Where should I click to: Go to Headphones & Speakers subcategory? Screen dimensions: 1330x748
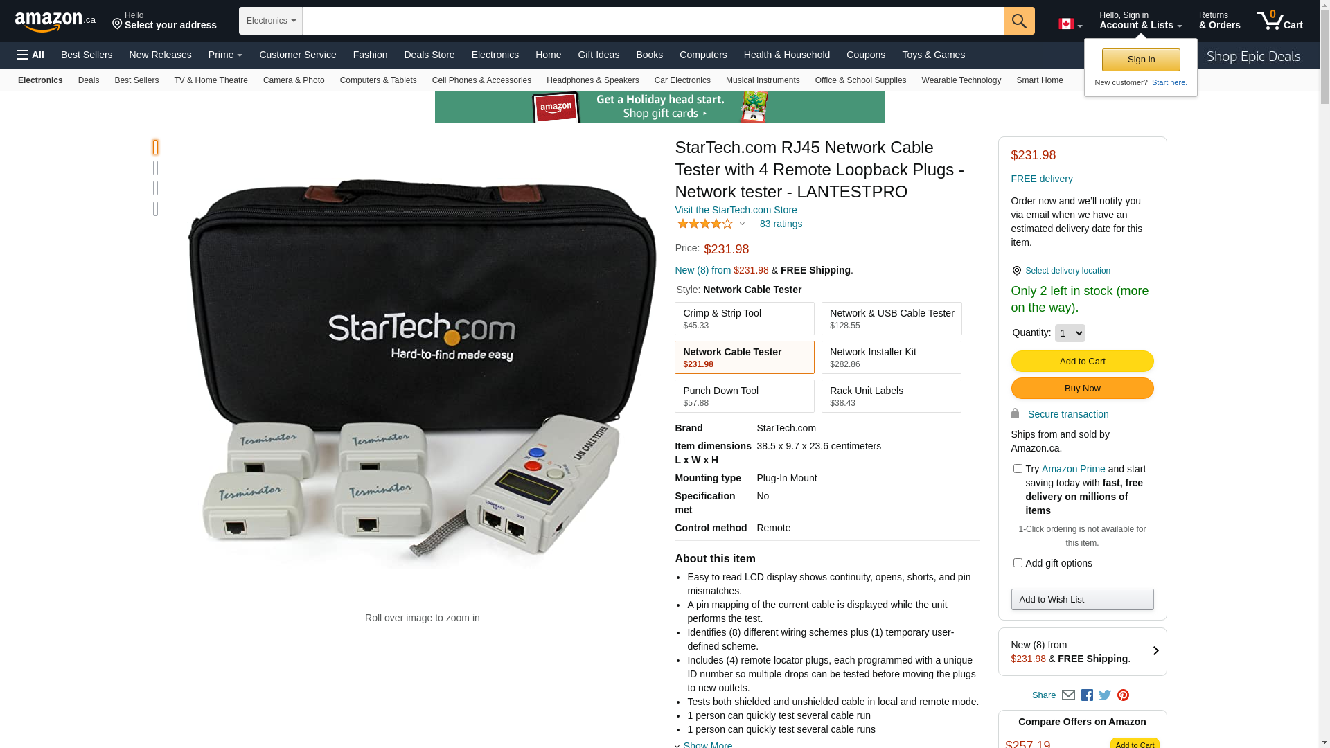pyautogui.click(x=592, y=80)
